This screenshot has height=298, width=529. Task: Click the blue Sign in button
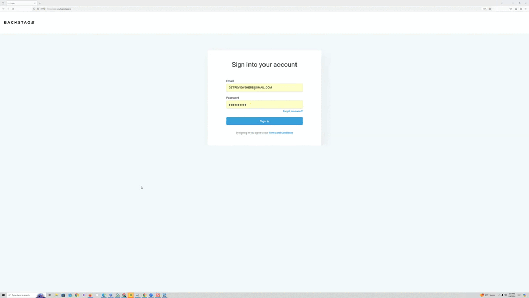264,121
